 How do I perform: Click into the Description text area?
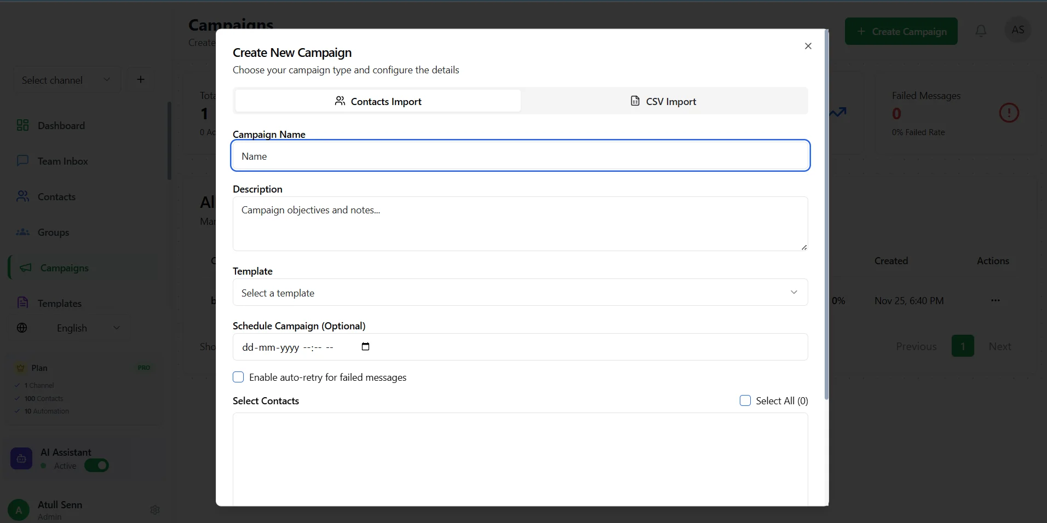point(520,224)
